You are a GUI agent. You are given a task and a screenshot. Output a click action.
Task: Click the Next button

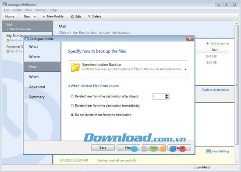coord(128,147)
